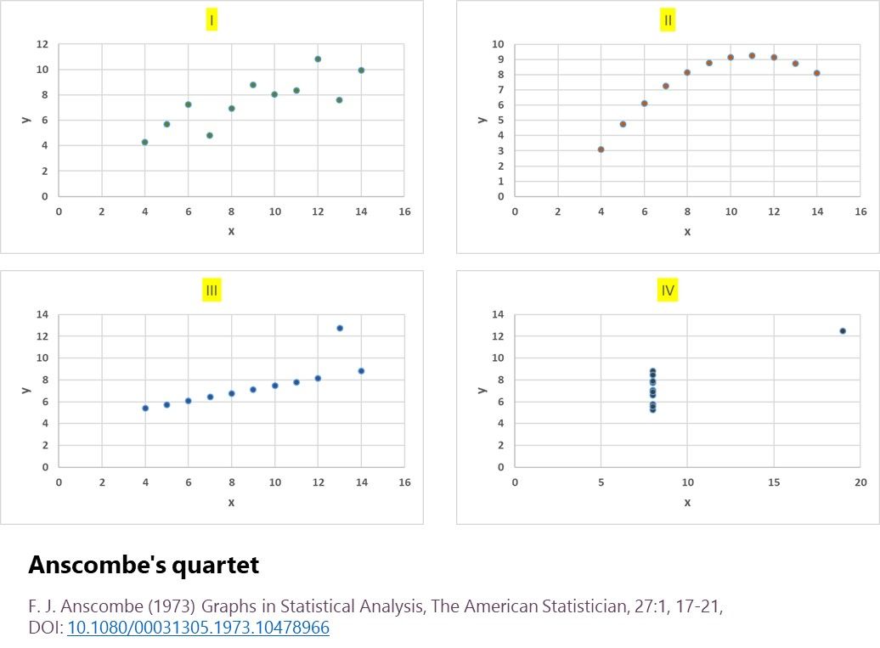Click the yellow label II above second chart
This screenshot has height=648, width=880.
pyautogui.click(x=668, y=21)
